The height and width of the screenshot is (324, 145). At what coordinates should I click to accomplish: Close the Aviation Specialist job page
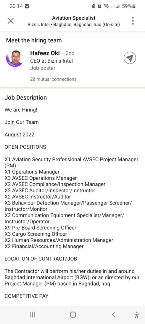(10, 21)
